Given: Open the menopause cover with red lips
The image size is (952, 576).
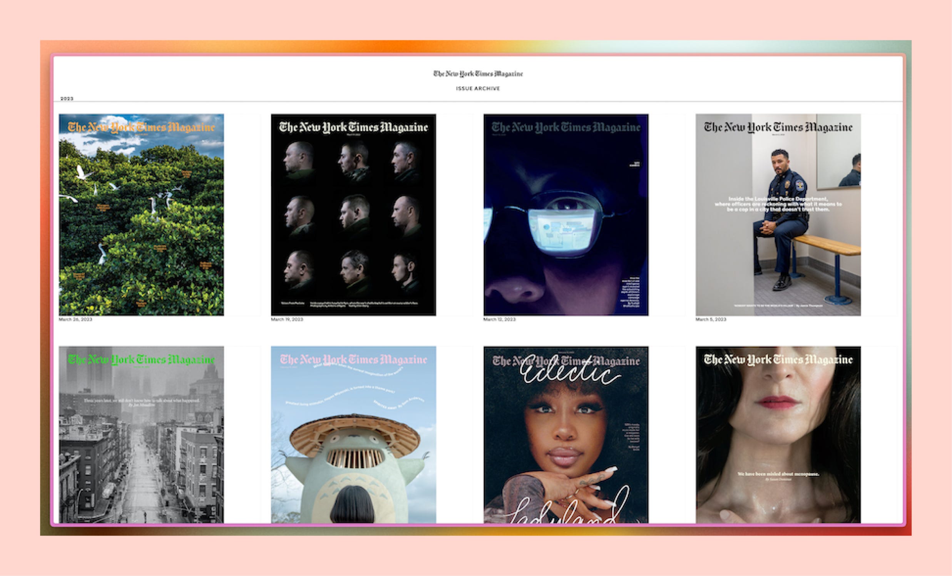Looking at the screenshot, I should point(778,435).
